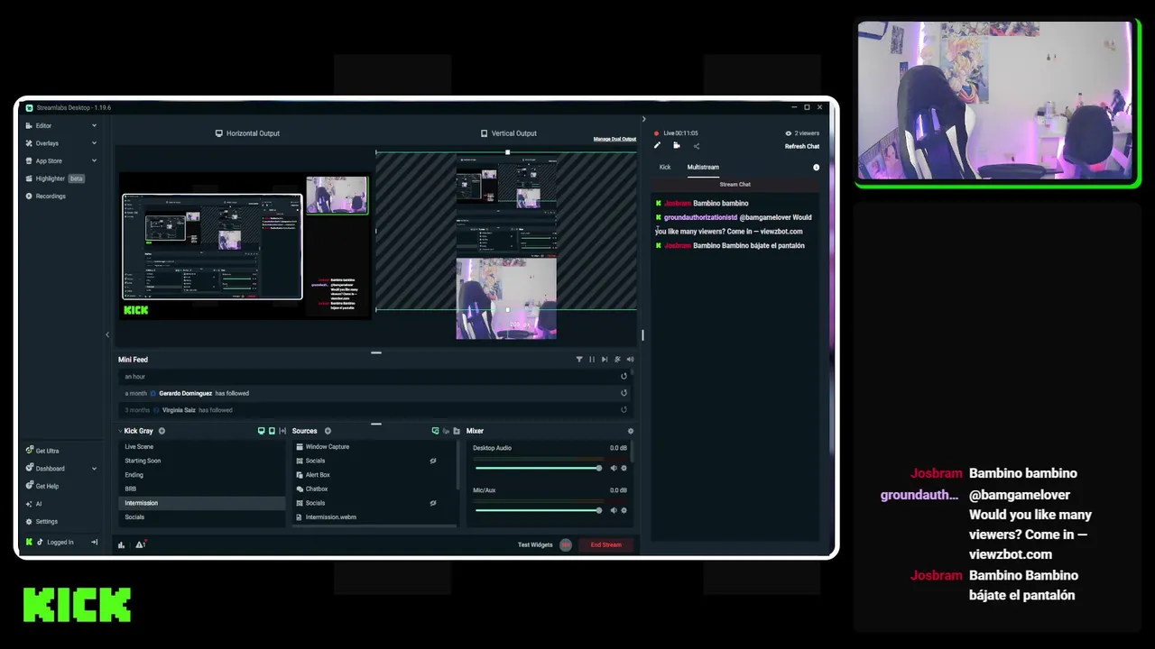The image size is (1155, 649).
Task: Adjust the Desktop Audio volume slider
Action: point(538,468)
